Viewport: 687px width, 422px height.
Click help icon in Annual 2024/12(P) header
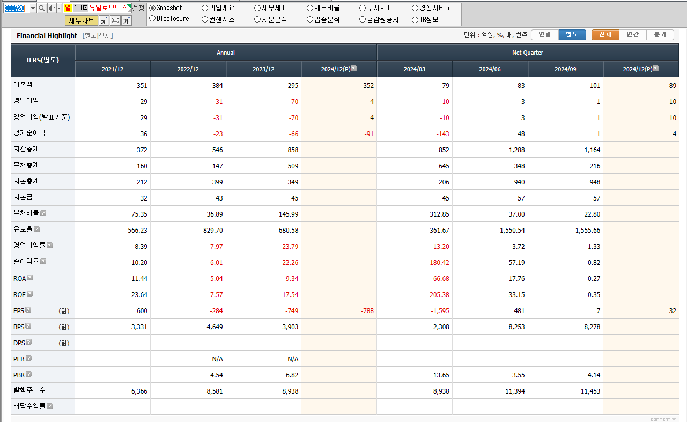click(x=354, y=69)
